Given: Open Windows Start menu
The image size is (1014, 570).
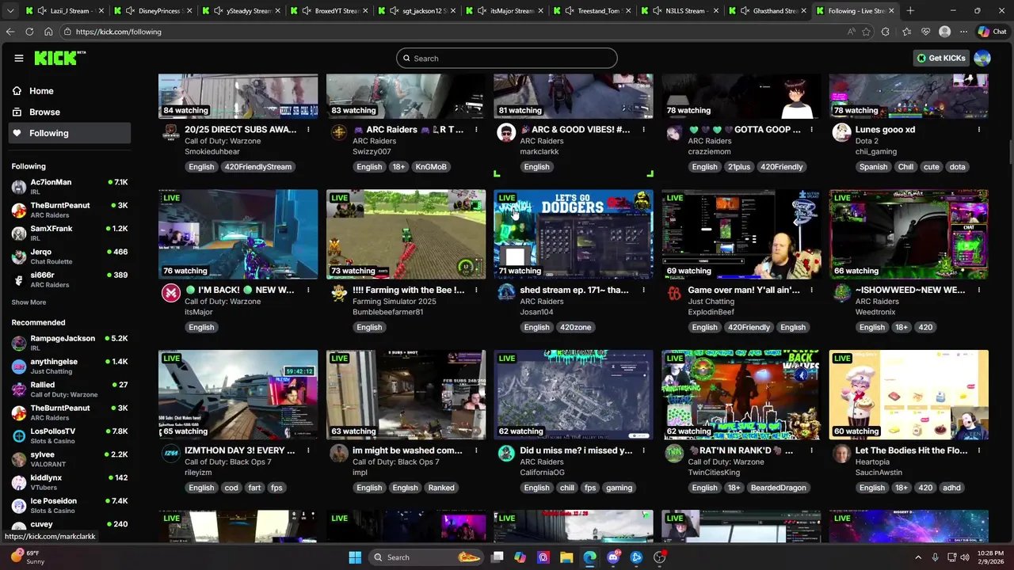Looking at the screenshot, I should click(x=355, y=557).
